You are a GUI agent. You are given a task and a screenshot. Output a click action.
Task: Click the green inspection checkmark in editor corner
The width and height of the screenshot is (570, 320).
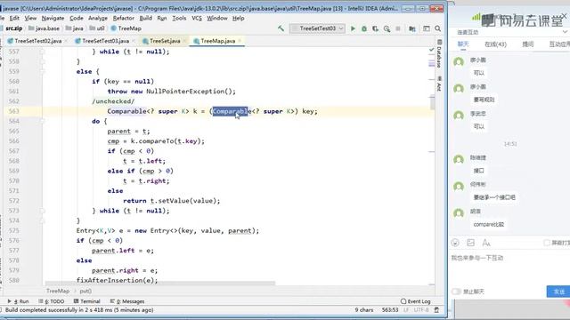(431, 50)
